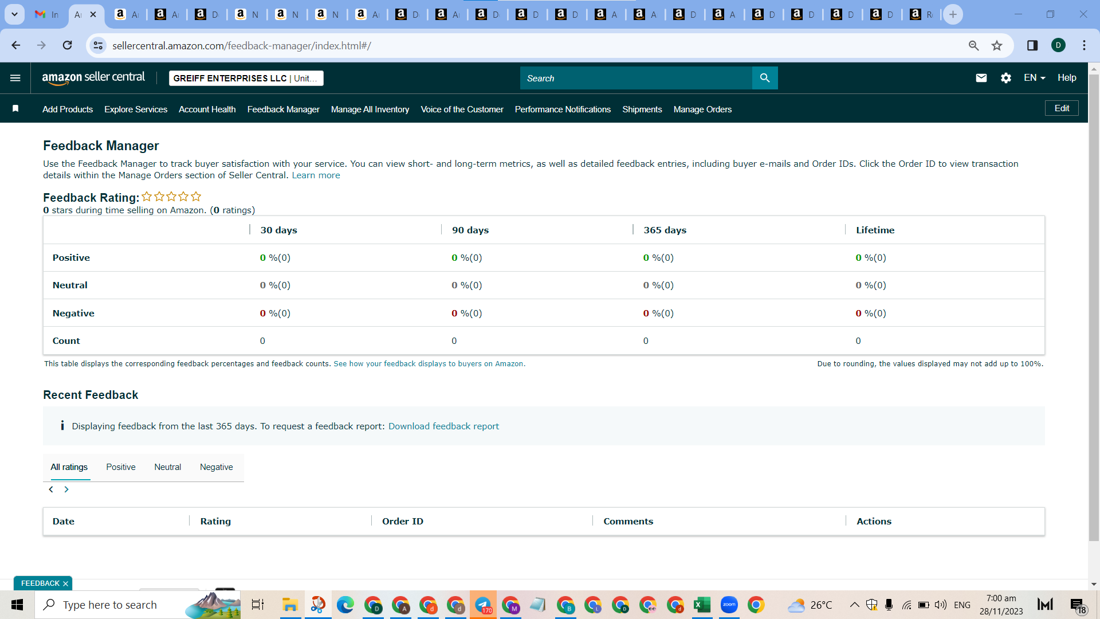The height and width of the screenshot is (619, 1100).
Task: Switch to the Gmail inbox tab
Action: 46,14
